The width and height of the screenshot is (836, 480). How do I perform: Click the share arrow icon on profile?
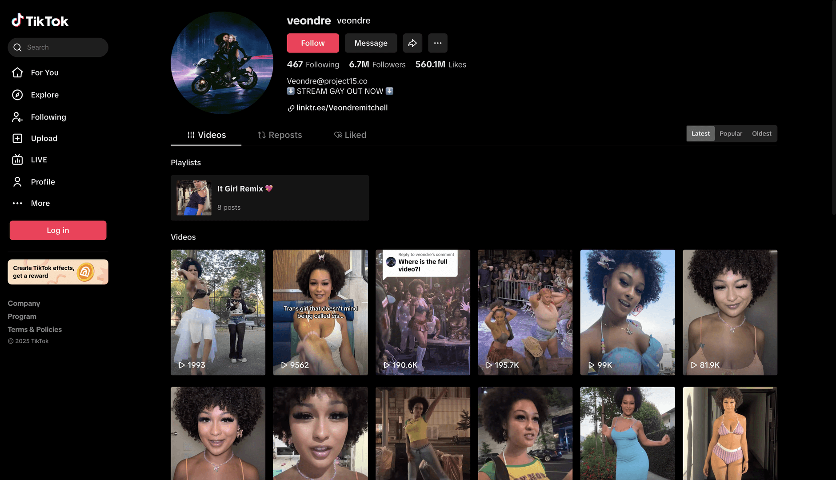(412, 43)
